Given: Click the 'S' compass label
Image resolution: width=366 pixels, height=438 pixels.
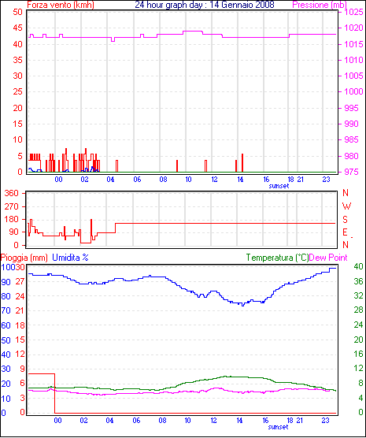Looking at the screenshot, I should tap(345, 220).
